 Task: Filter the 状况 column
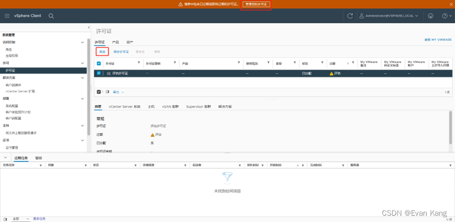[x=322, y=63]
